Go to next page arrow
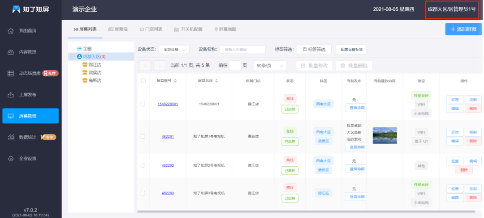Image resolution: width=484 pixels, height=218 pixels. [160, 66]
